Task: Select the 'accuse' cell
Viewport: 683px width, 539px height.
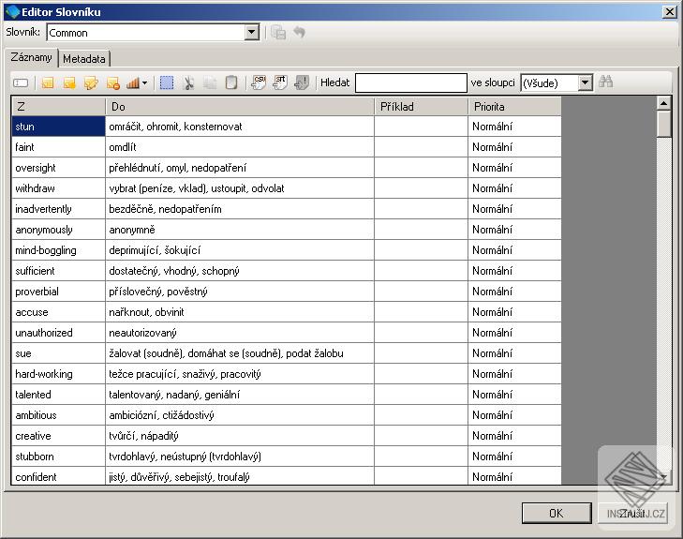Action: (58, 312)
